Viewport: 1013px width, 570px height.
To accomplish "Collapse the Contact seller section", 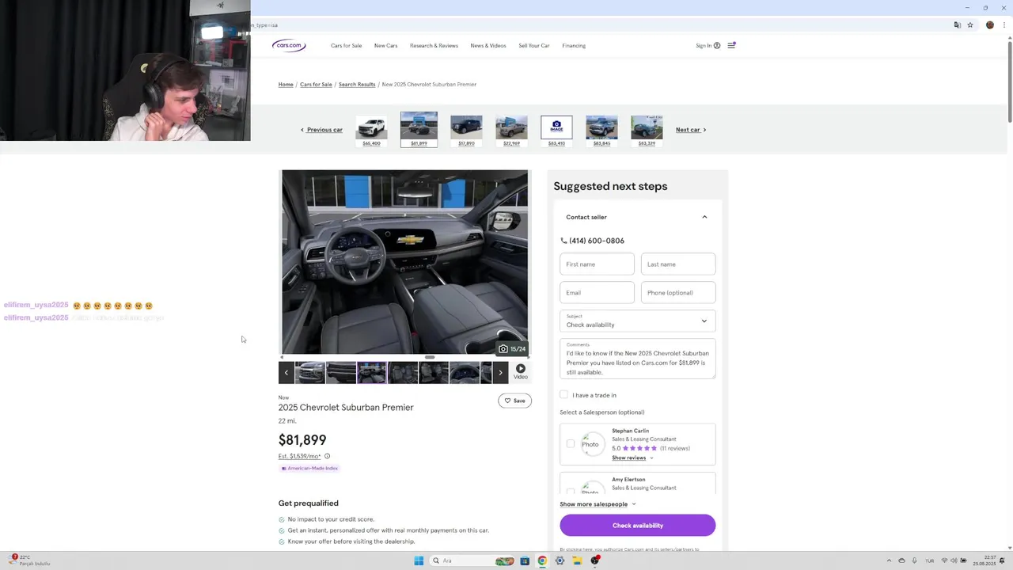I will 704,217.
